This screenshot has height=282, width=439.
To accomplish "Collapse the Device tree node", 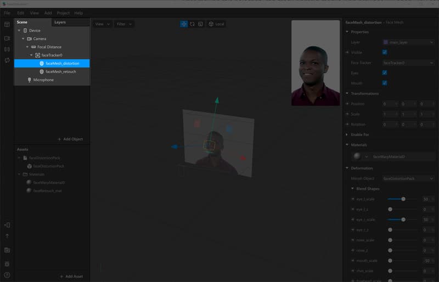I will coord(19,31).
